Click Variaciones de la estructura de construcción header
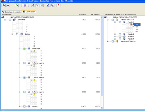The image size is (145, 111). (120, 14)
